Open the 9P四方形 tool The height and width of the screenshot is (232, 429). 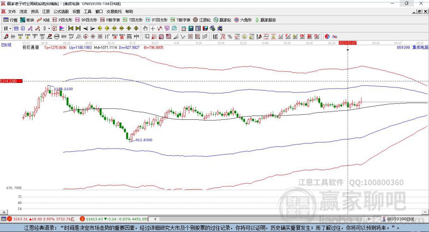[86, 20]
